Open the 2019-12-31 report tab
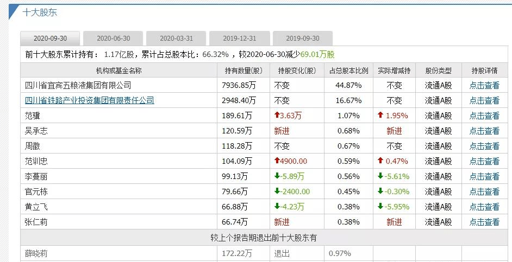 pyautogui.click(x=239, y=39)
